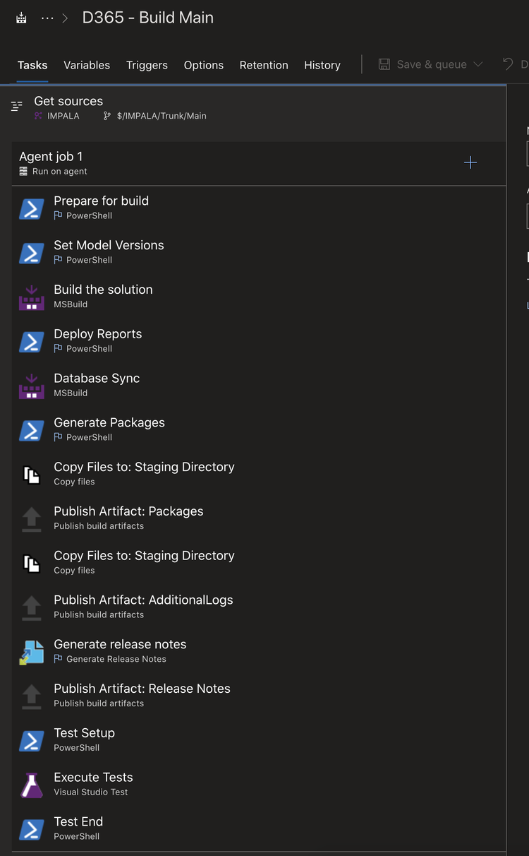
Task: Select the Set Model Versions task
Action: pos(259,253)
